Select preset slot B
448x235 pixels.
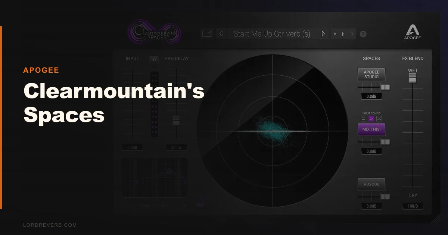(x=352, y=34)
